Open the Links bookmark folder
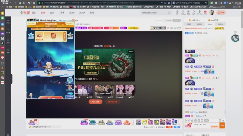Viewport: 243px width, 136px height. click(x=29, y=7)
